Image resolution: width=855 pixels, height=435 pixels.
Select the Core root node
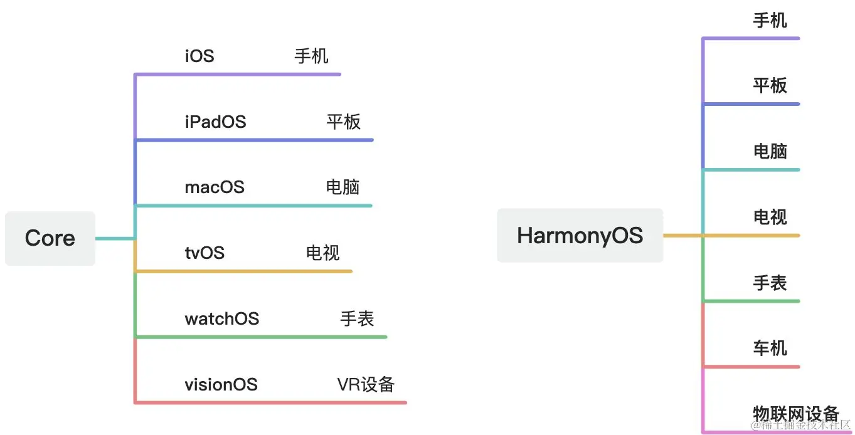50,238
